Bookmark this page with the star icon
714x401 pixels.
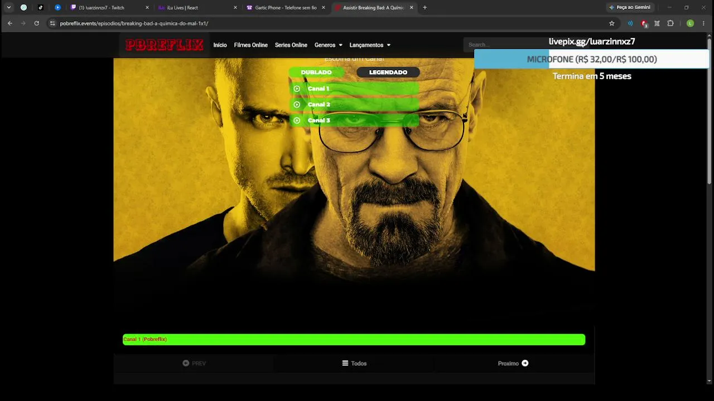tap(612, 23)
